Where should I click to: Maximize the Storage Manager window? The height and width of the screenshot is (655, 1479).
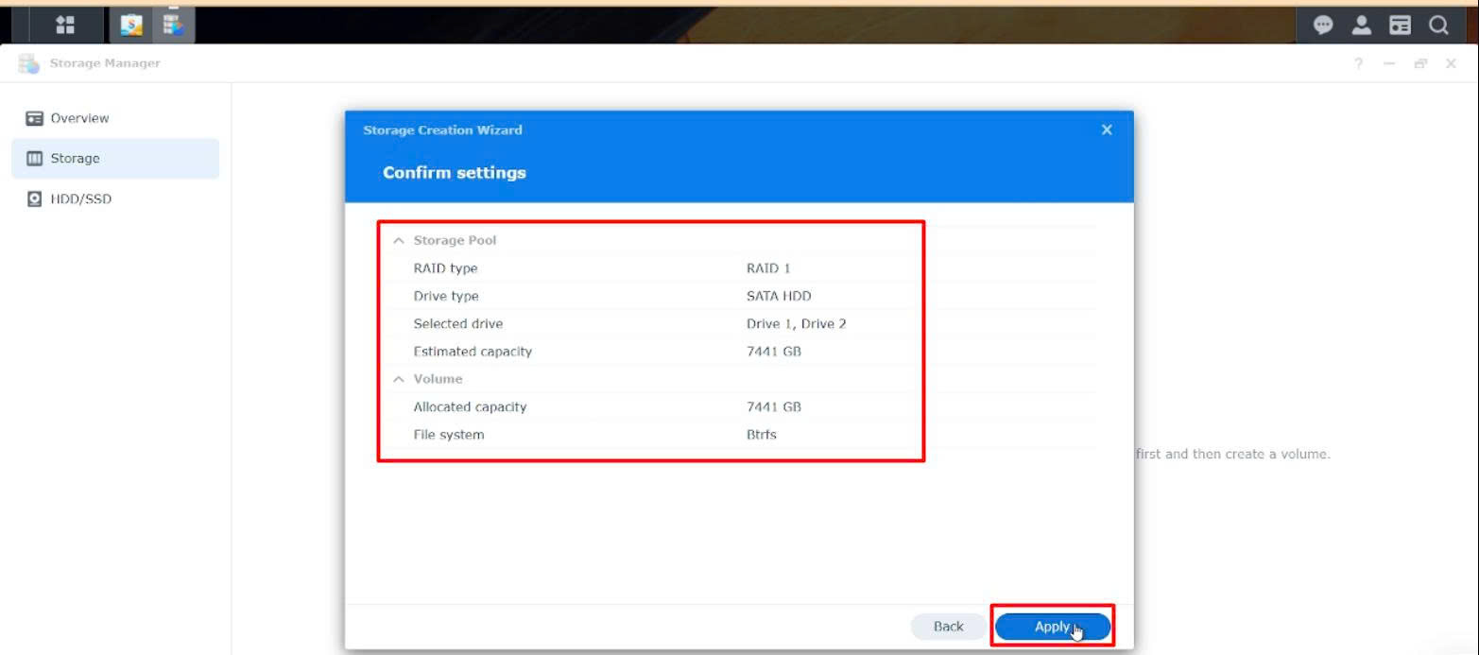1419,63
